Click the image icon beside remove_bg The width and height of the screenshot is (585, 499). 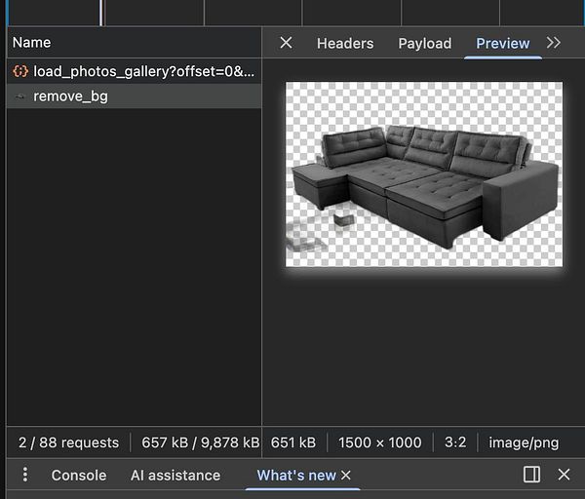pos(19,96)
